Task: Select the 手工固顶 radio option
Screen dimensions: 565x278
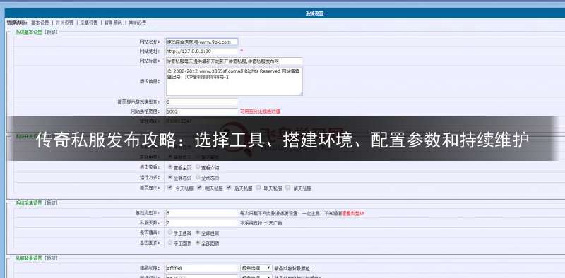Action: 170,243
